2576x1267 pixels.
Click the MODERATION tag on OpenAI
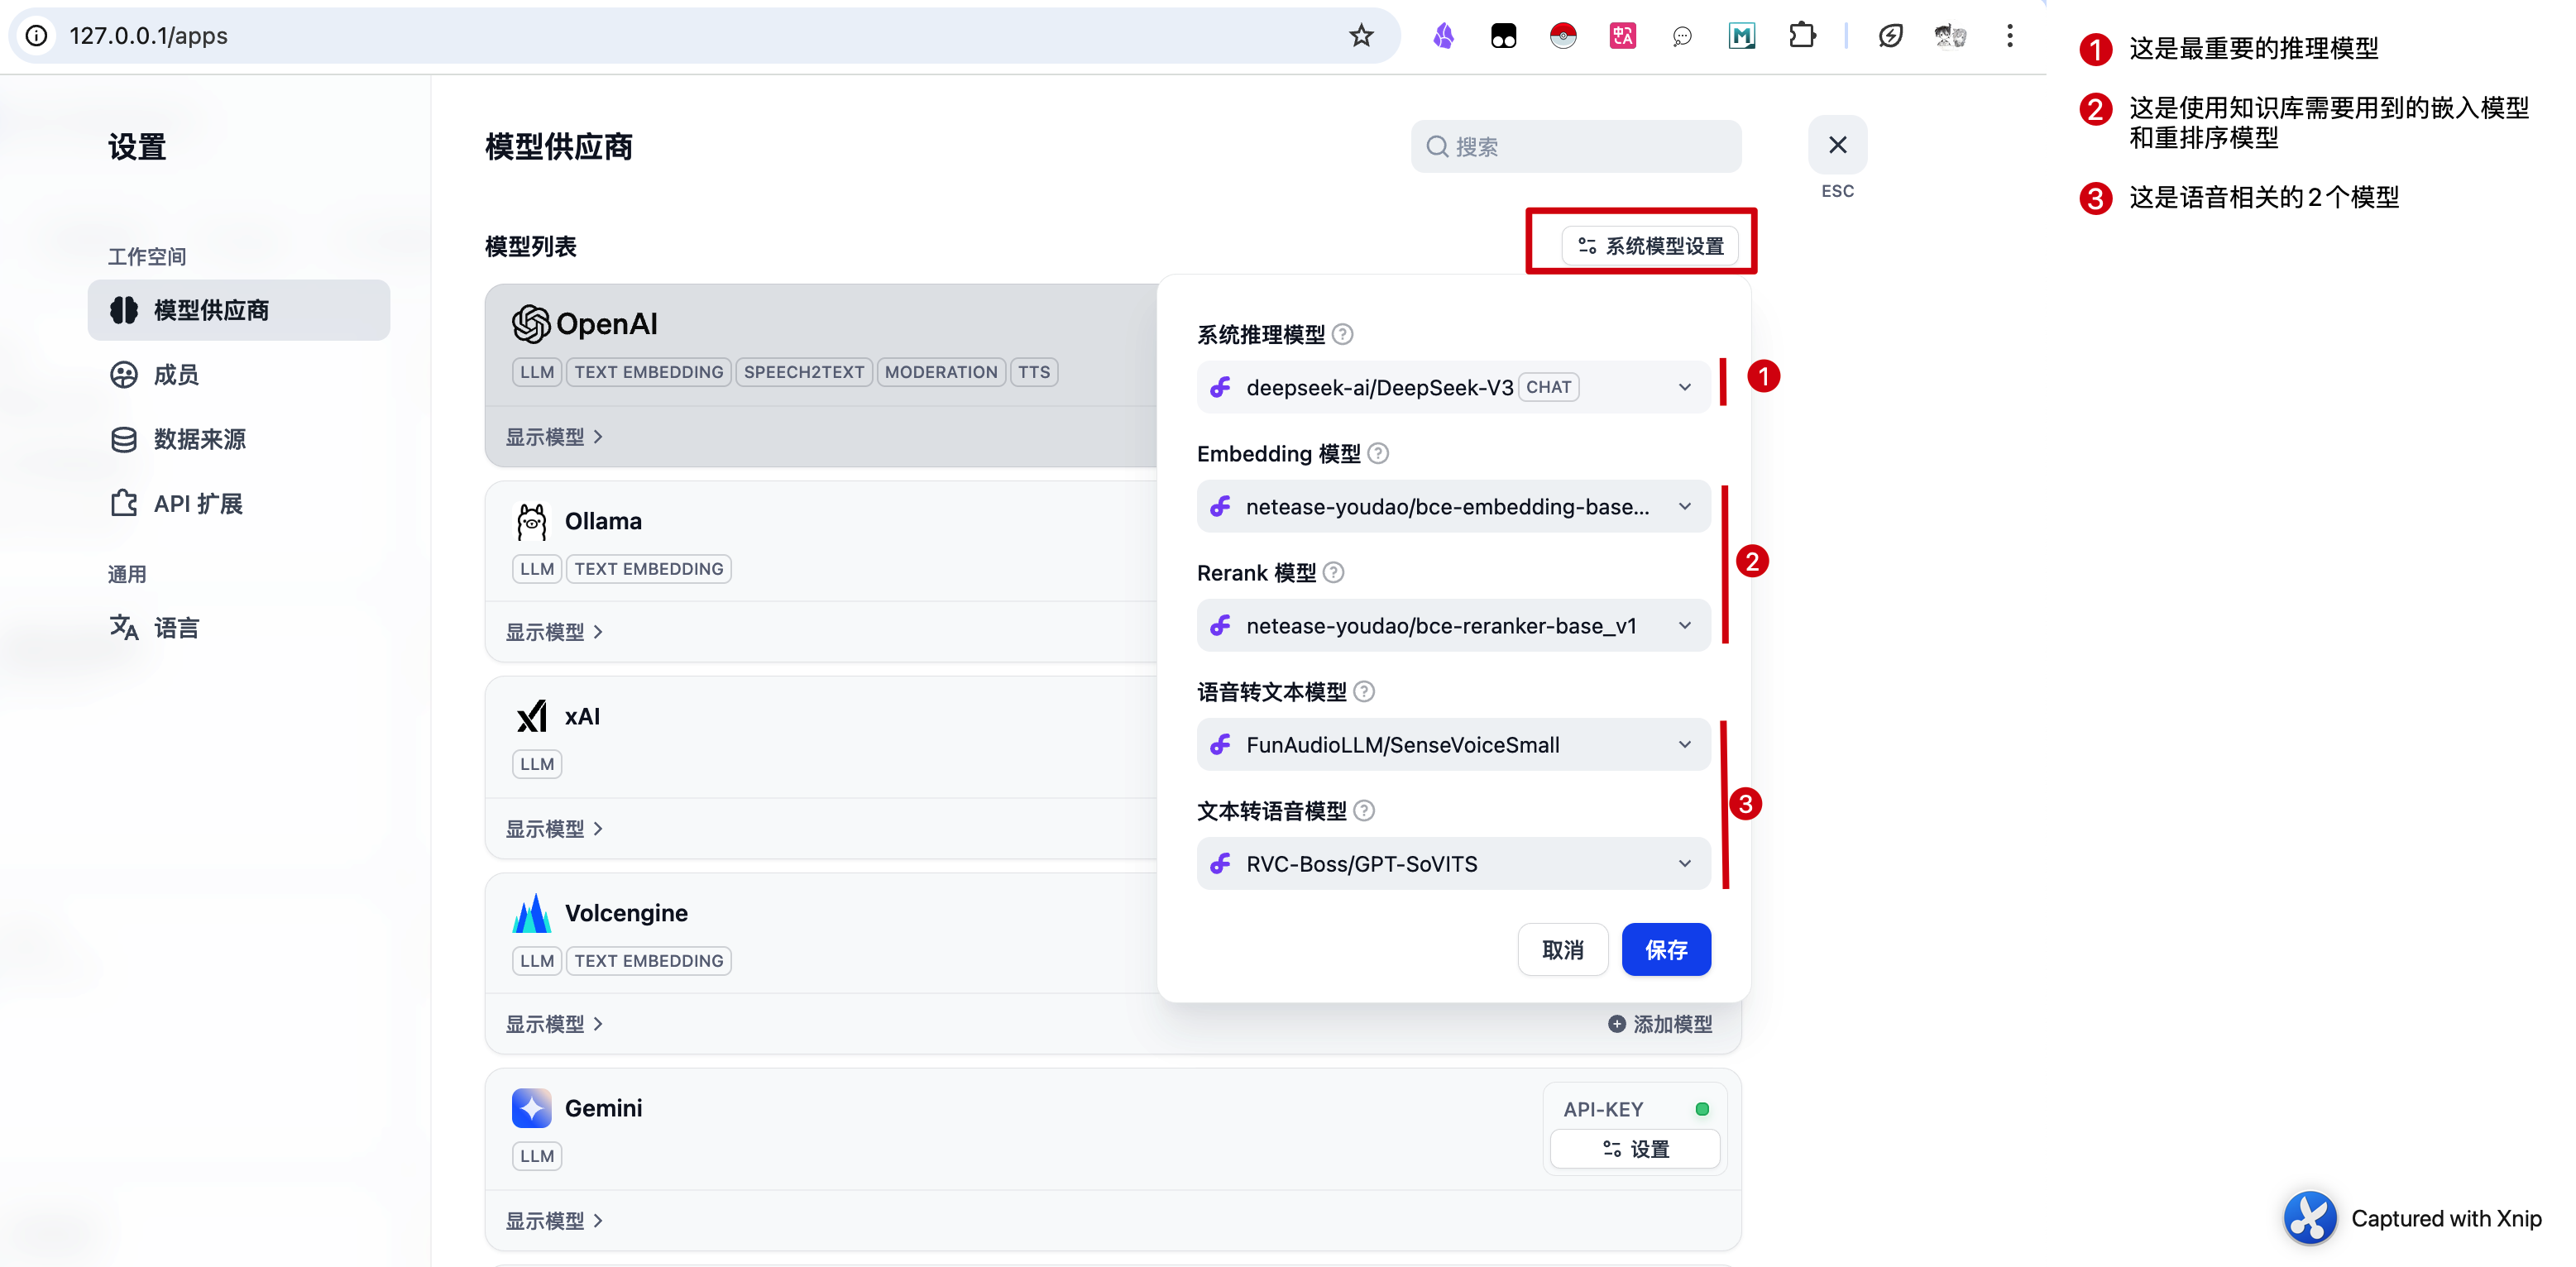point(941,372)
